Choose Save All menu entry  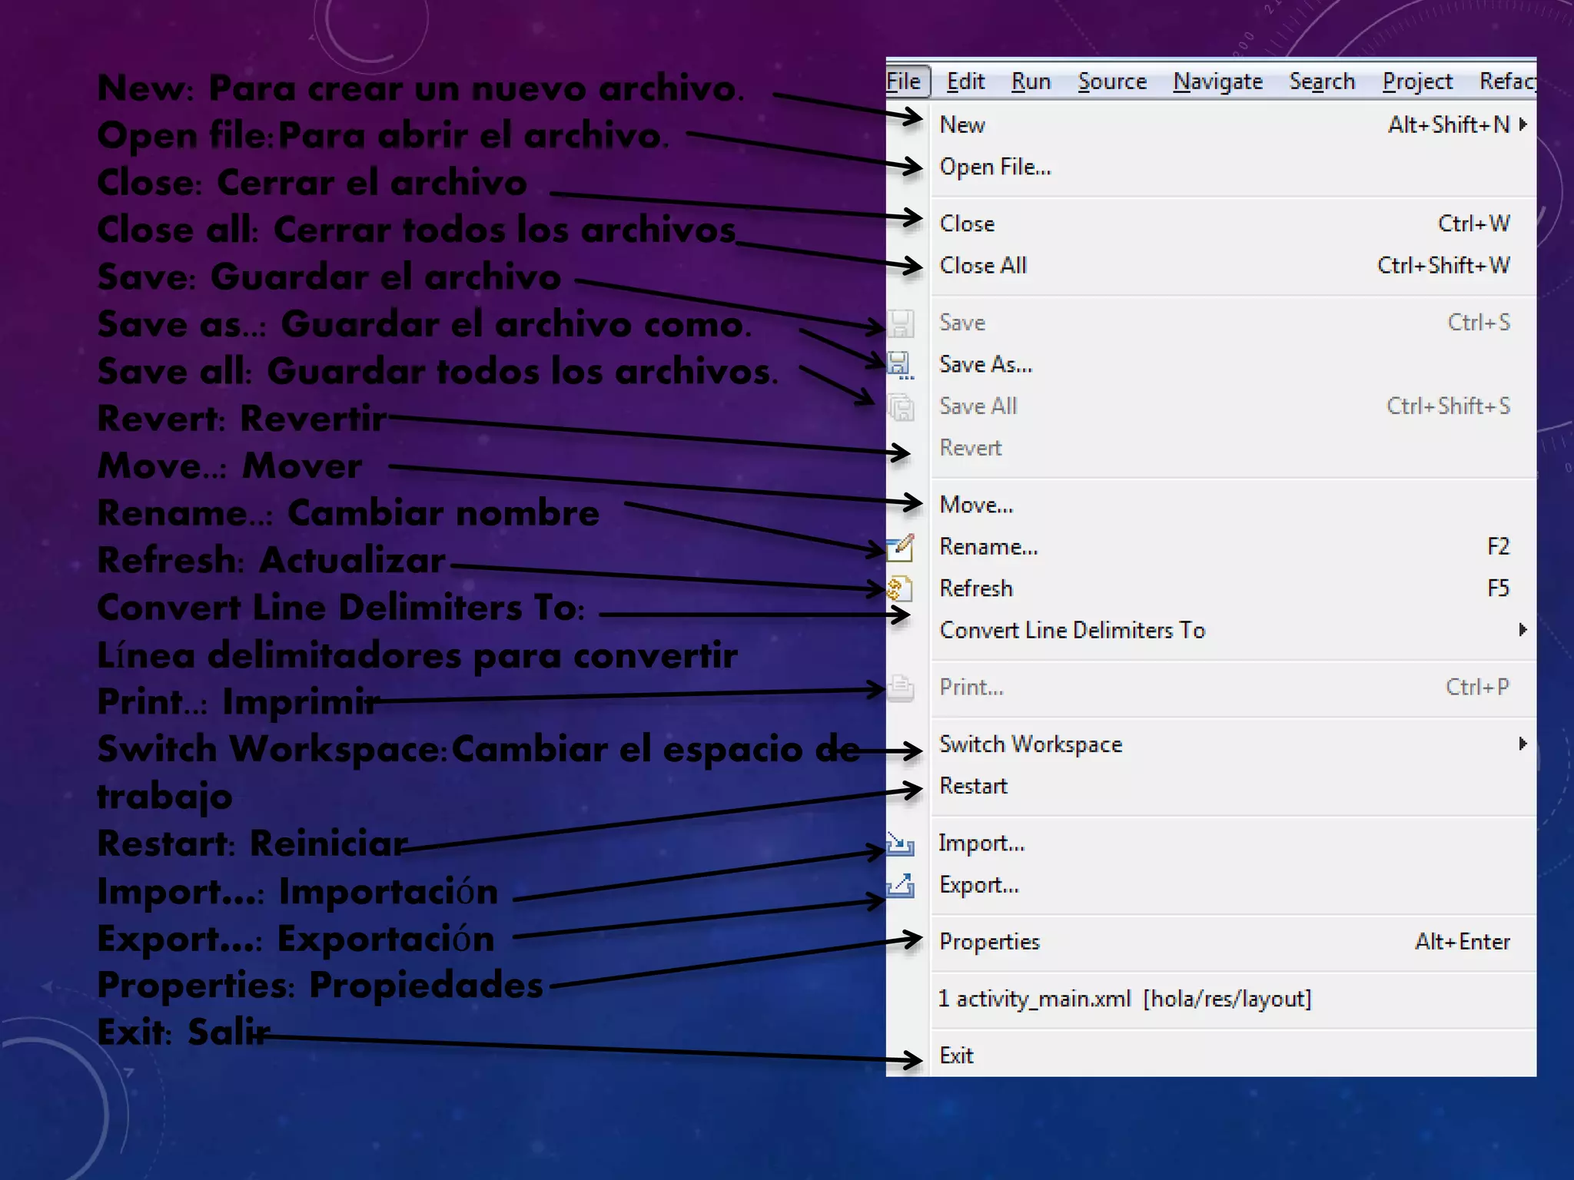point(1234,406)
